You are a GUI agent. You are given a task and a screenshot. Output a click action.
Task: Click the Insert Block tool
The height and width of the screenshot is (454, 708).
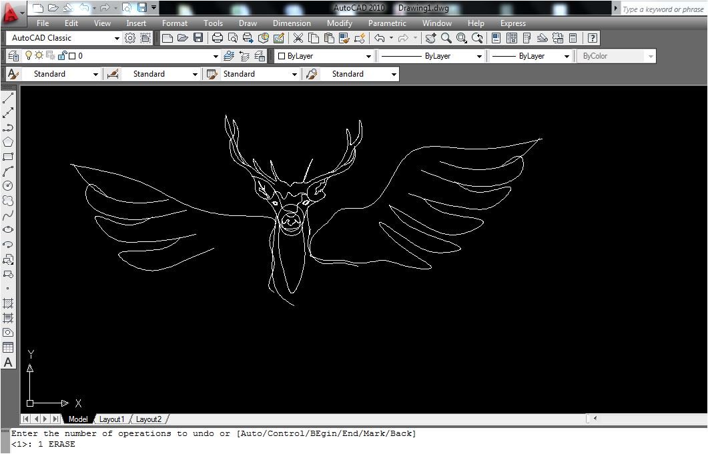[8, 259]
